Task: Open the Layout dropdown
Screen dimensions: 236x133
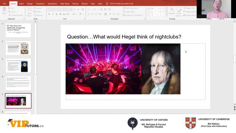Action: click(x=38, y=8)
